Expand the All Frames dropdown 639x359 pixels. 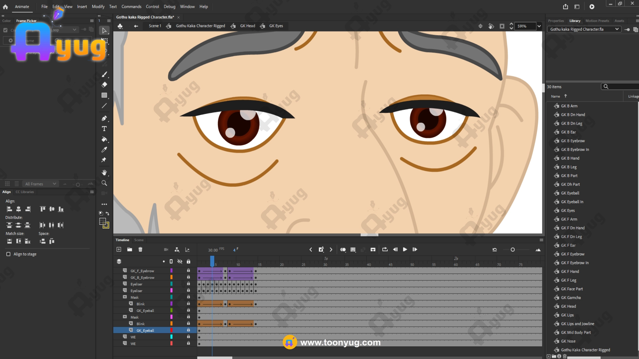(x=41, y=184)
